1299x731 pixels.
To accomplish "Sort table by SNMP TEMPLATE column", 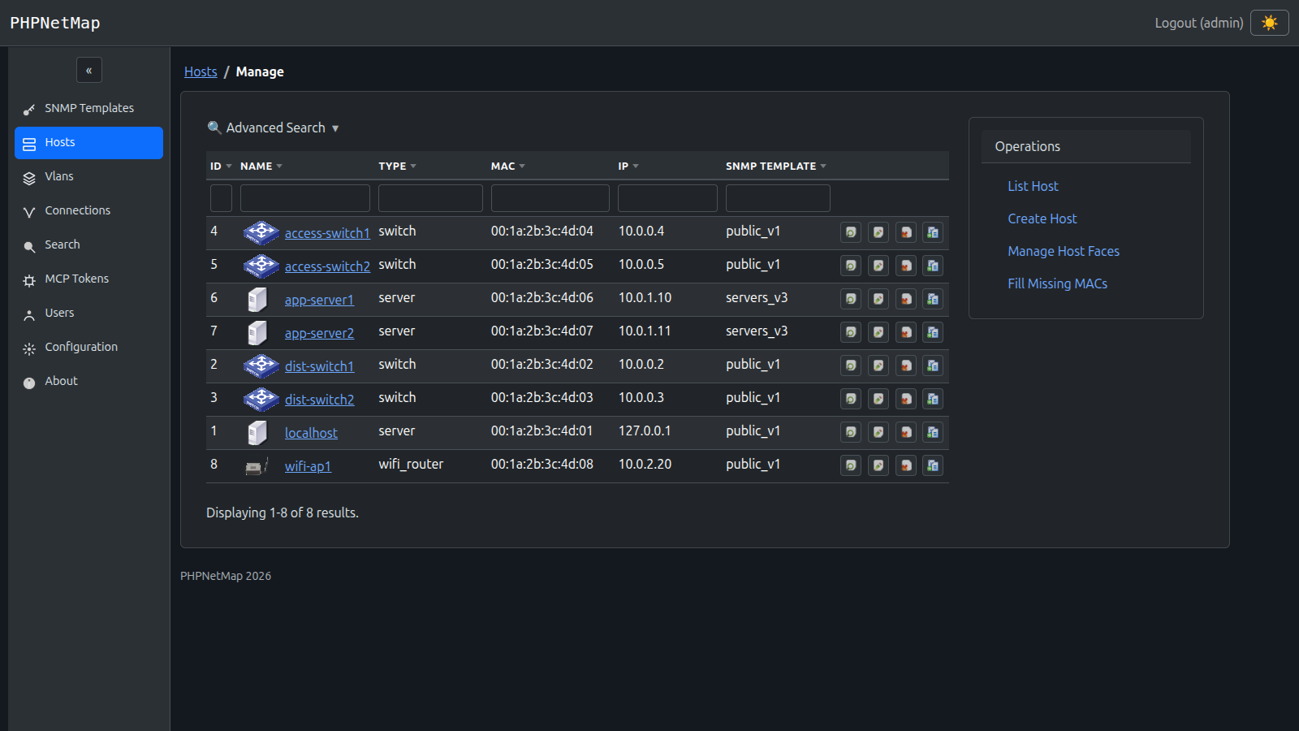I will [x=776, y=166].
